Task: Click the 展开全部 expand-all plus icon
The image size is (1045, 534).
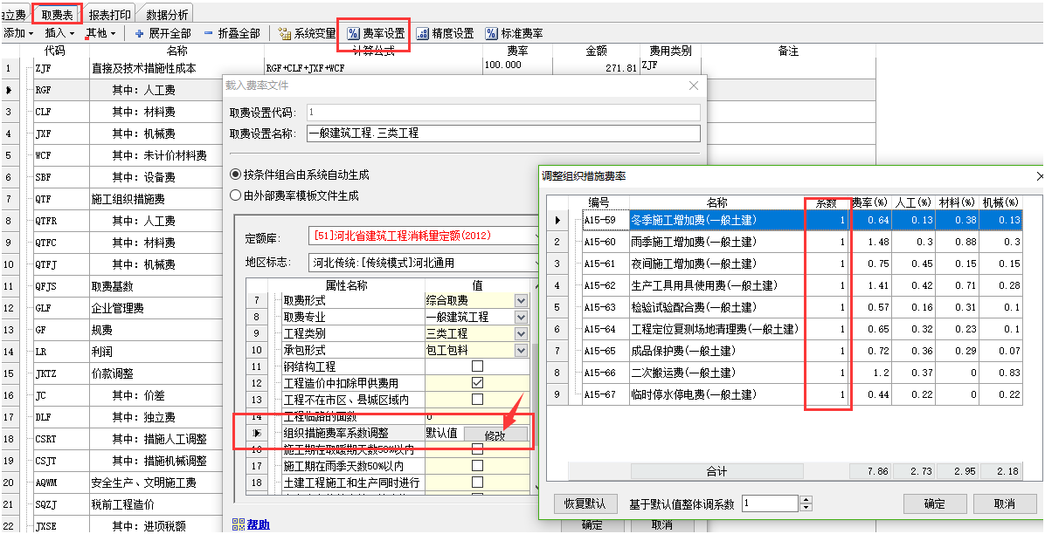Action: pyautogui.click(x=139, y=33)
